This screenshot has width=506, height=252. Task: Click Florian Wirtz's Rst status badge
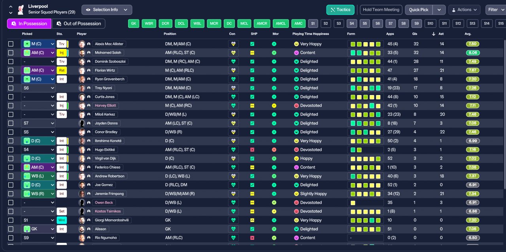click(61, 70)
